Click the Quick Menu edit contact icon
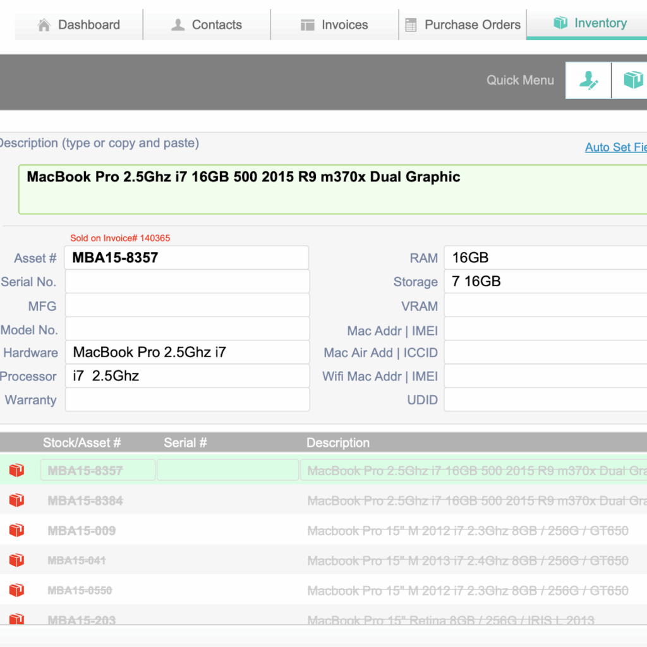The height and width of the screenshot is (647, 647). [x=588, y=80]
